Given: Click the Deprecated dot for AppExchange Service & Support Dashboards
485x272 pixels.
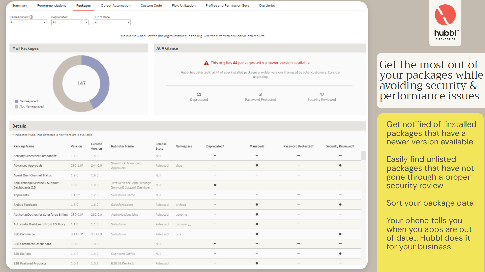Looking at the screenshot, I should (x=215, y=185).
